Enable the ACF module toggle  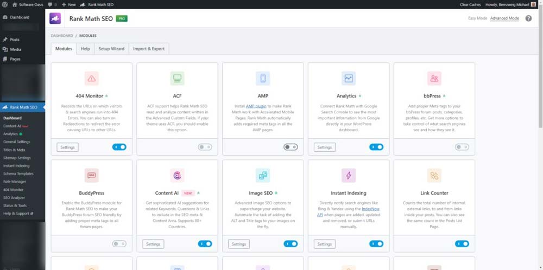(205, 147)
